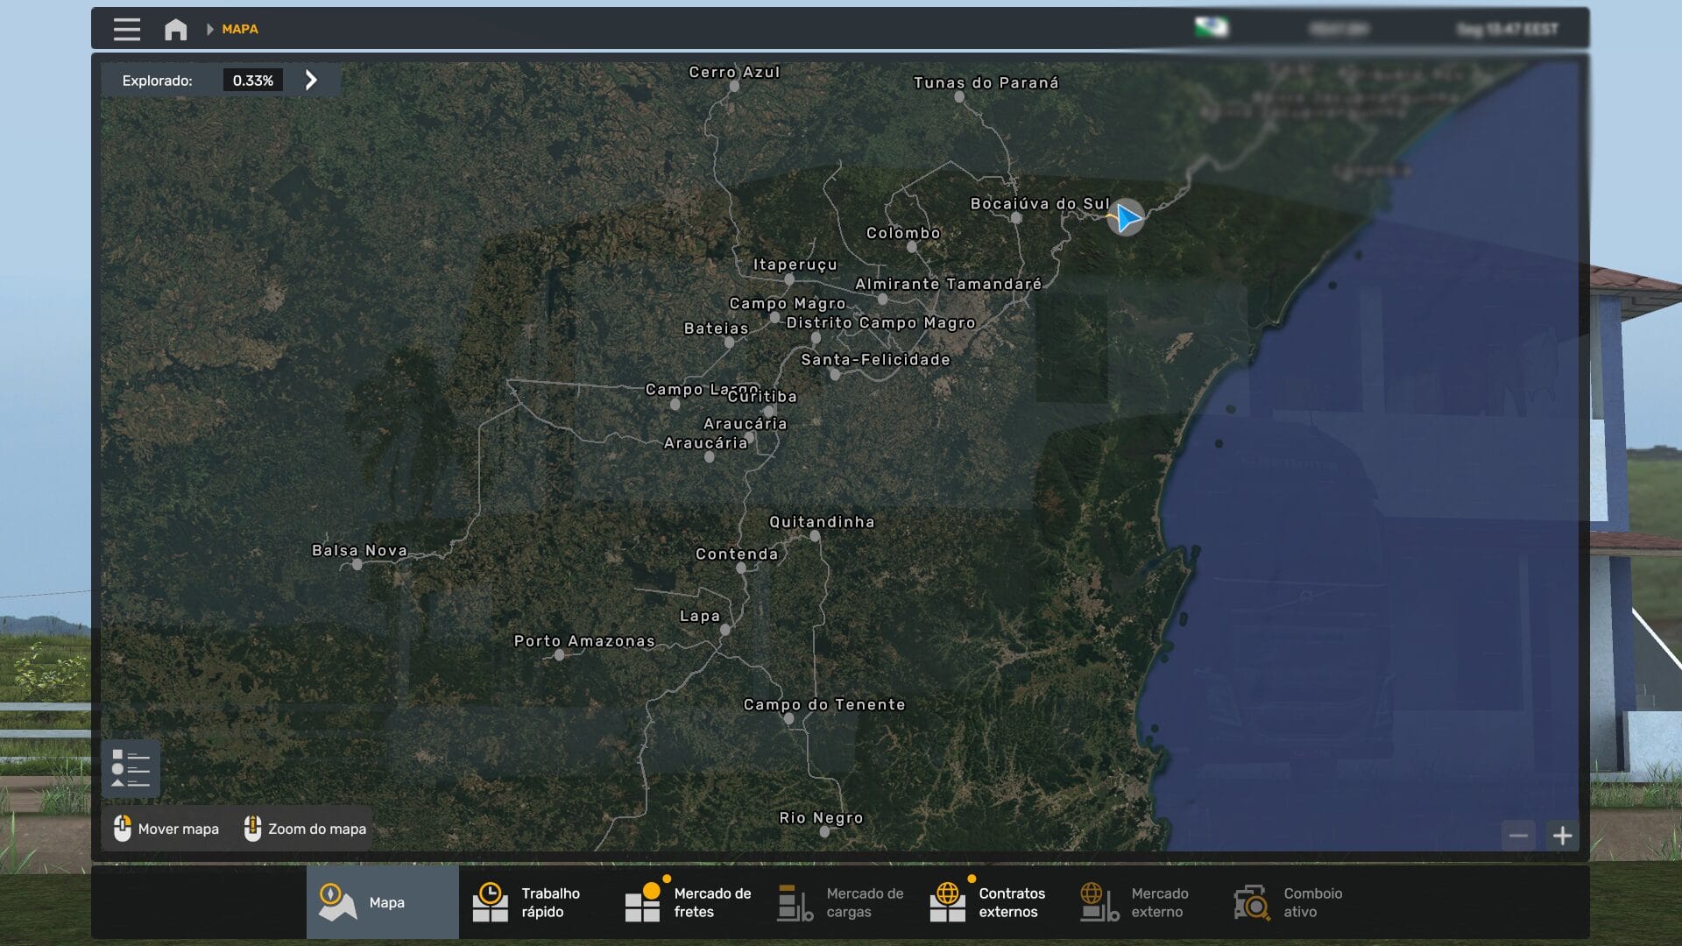Zoom in using the plus button
1682x946 pixels.
[x=1564, y=835]
